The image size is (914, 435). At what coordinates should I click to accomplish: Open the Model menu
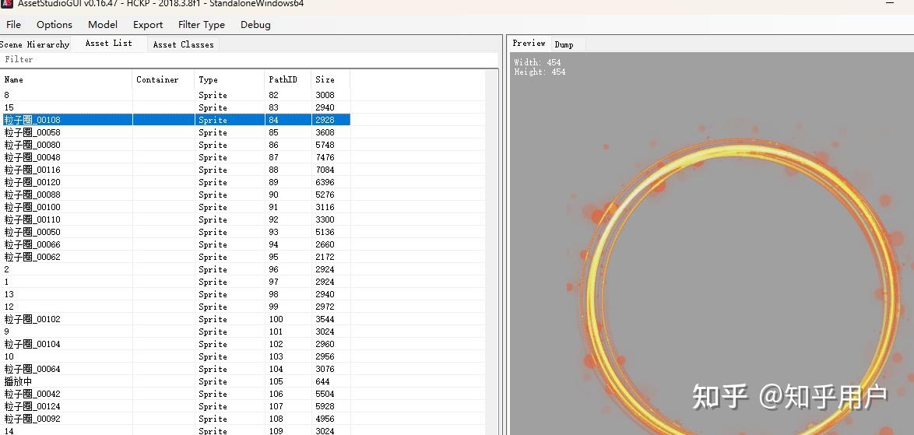coord(103,24)
